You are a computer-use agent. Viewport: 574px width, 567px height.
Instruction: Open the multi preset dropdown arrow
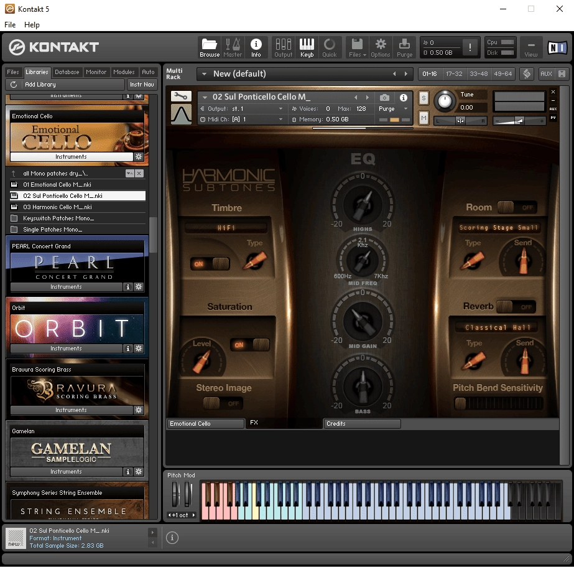point(204,74)
